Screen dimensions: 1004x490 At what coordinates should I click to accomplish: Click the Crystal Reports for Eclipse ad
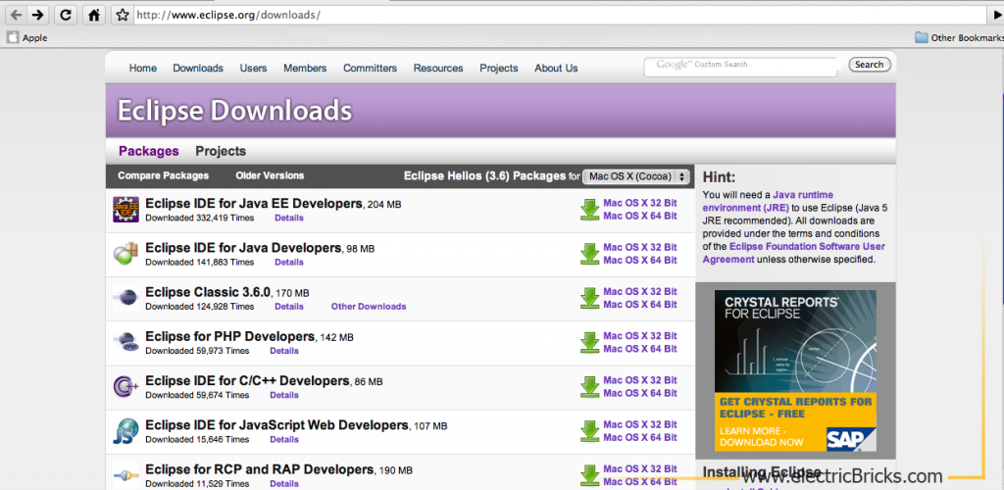coord(795,371)
